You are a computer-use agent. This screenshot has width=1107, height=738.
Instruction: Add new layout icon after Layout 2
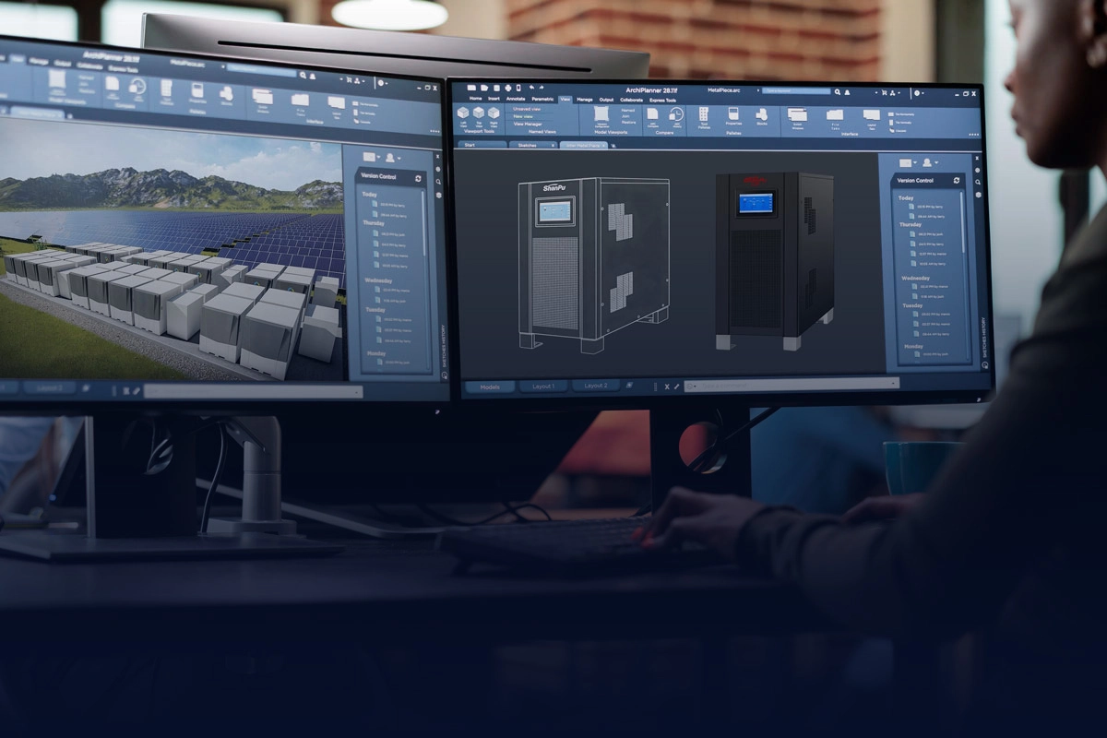click(x=629, y=386)
